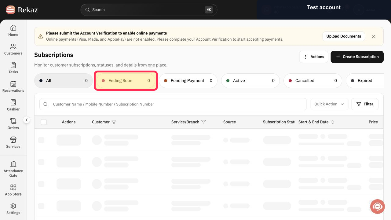Open the support chat bubble
391x220 pixels.
[377, 207]
